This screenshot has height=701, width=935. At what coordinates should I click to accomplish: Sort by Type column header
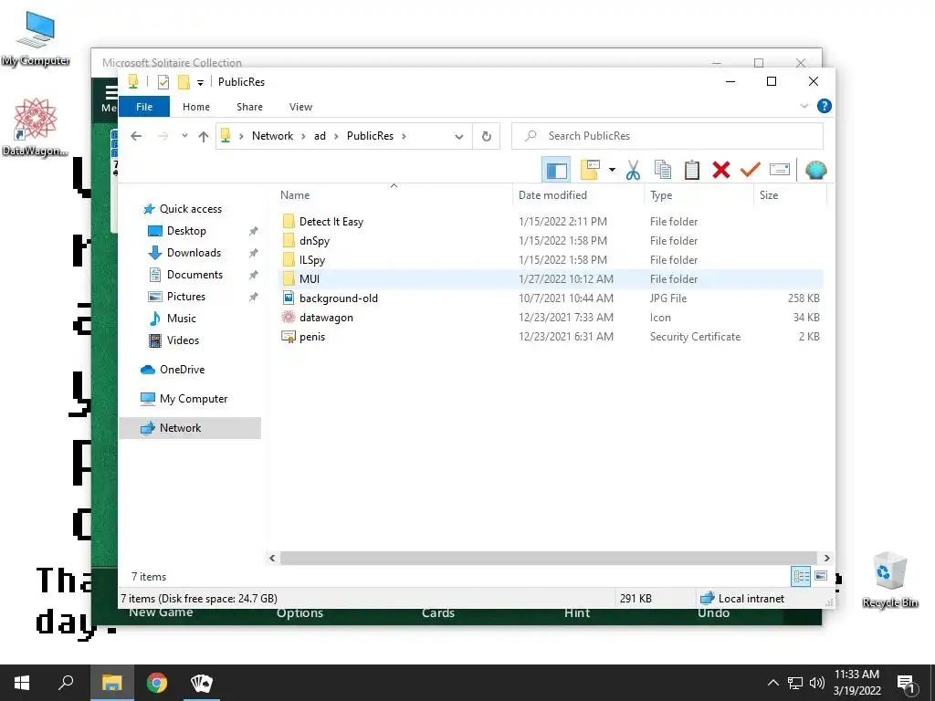[661, 195]
